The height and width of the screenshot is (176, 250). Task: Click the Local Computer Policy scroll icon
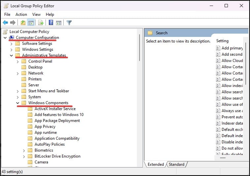5,32
